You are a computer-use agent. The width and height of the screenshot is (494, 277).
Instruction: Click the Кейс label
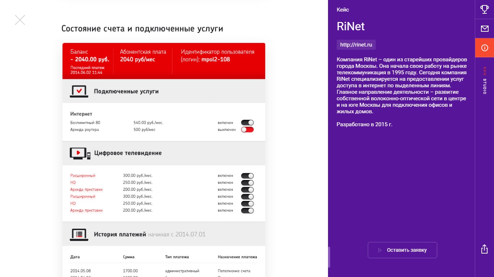point(343,10)
